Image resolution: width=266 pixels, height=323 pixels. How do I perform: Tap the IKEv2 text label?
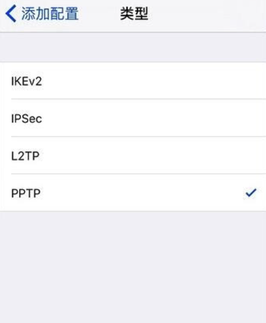click(x=27, y=81)
